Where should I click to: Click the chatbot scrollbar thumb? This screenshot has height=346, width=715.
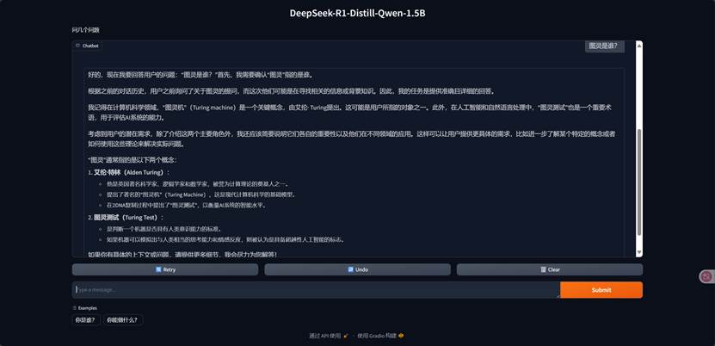639,182
